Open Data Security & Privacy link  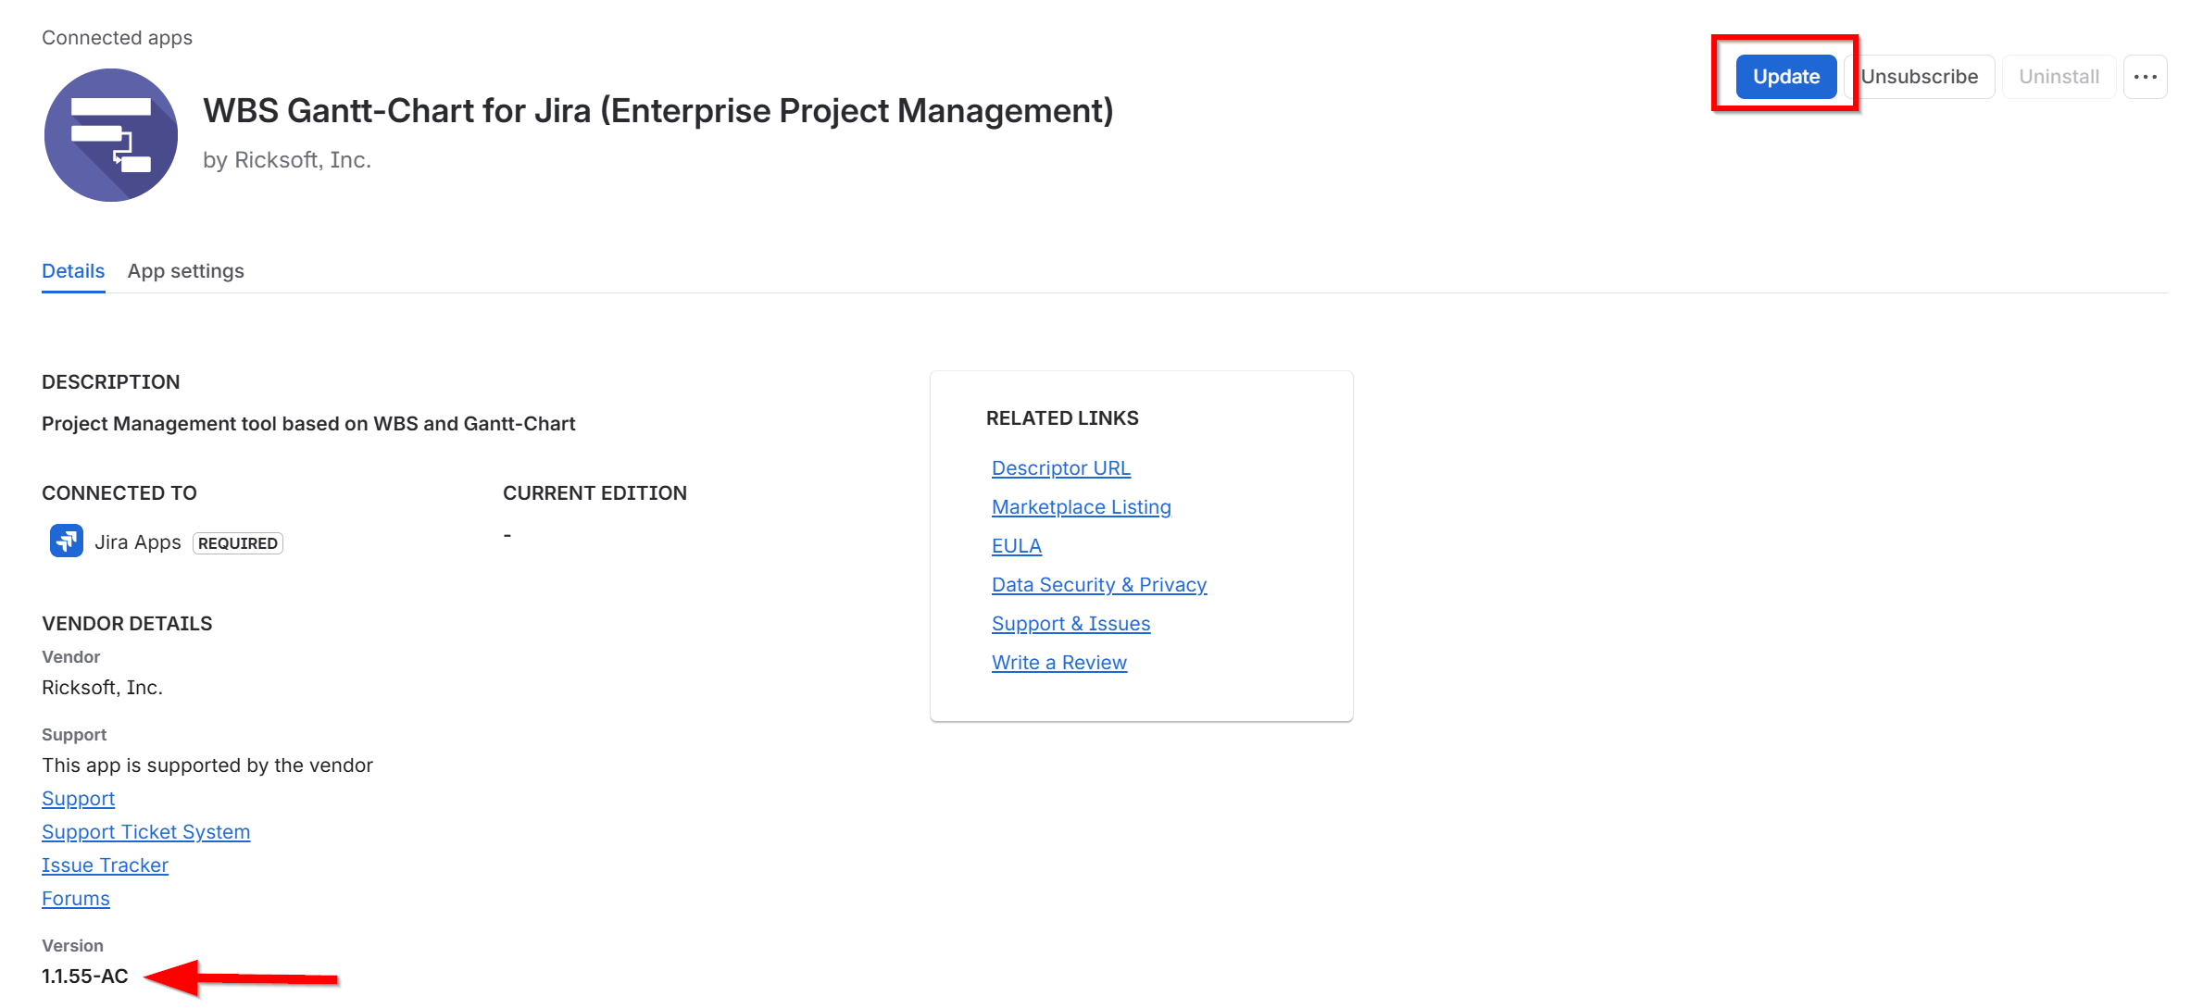[1099, 585]
